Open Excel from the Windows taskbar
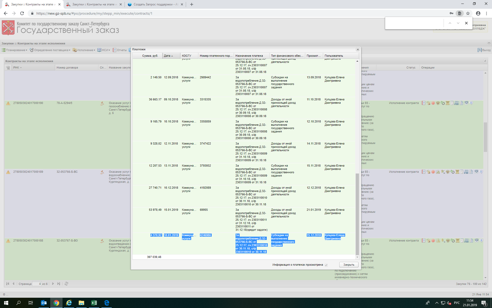 point(94,303)
